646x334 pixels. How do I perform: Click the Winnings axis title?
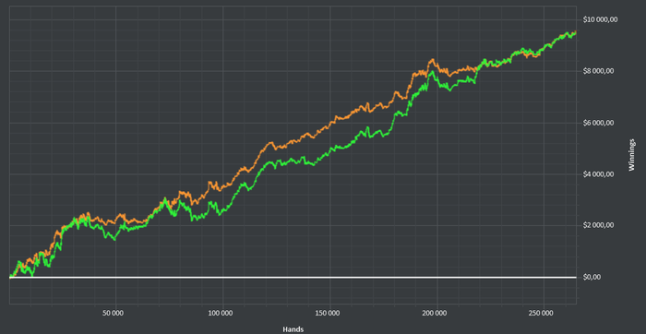631,155
